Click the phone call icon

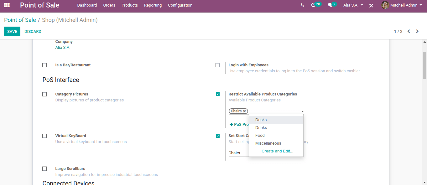302,5
